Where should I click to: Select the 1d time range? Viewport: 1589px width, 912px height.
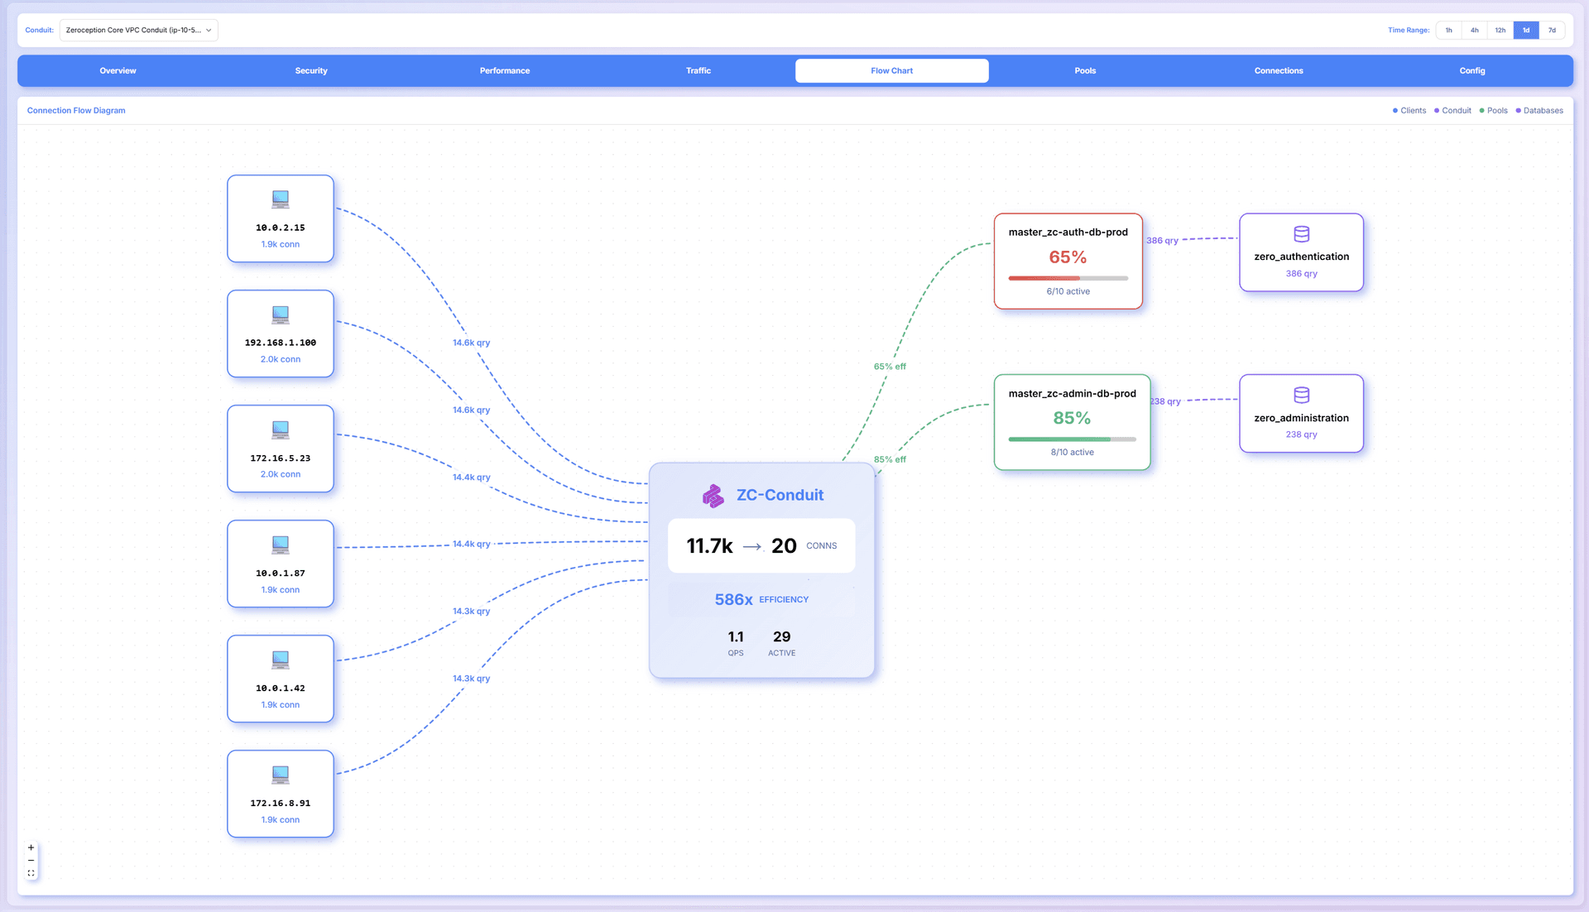[1526, 30]
